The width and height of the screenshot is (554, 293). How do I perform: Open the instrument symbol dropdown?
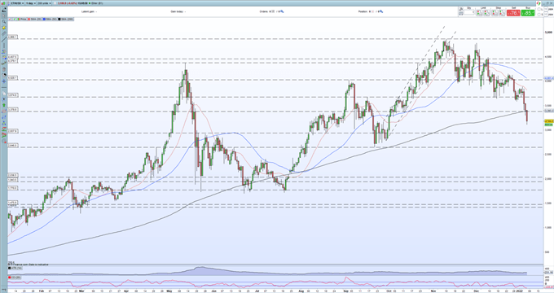click(x=17, y=3)
